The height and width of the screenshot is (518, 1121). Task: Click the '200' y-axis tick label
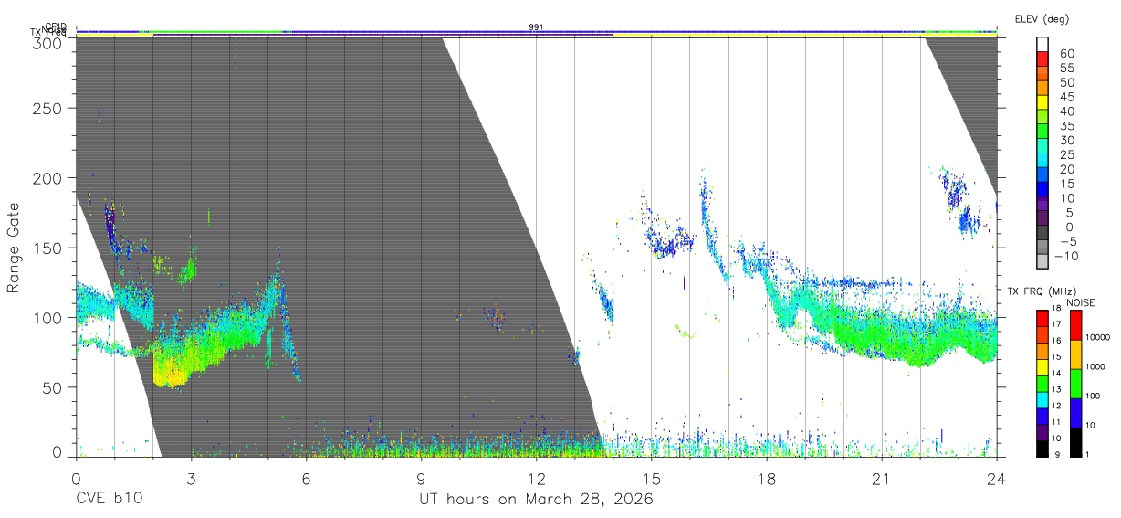[48, 177]
